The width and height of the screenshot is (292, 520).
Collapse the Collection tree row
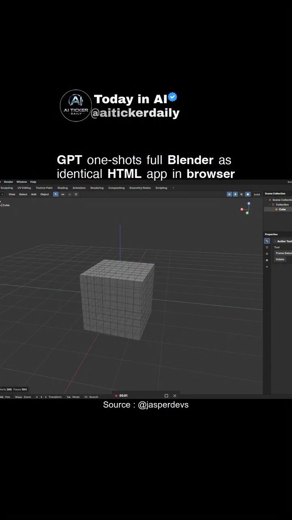[x=270, y=205]
